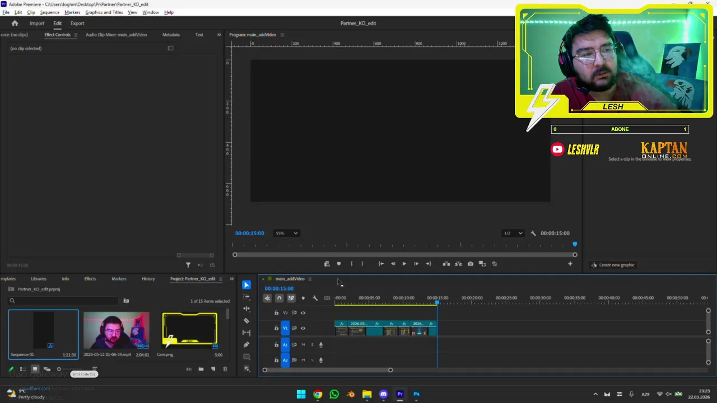The image size is (717, 403).
Task: Show overflow tabs in source panel group
Action: (219, 35)
